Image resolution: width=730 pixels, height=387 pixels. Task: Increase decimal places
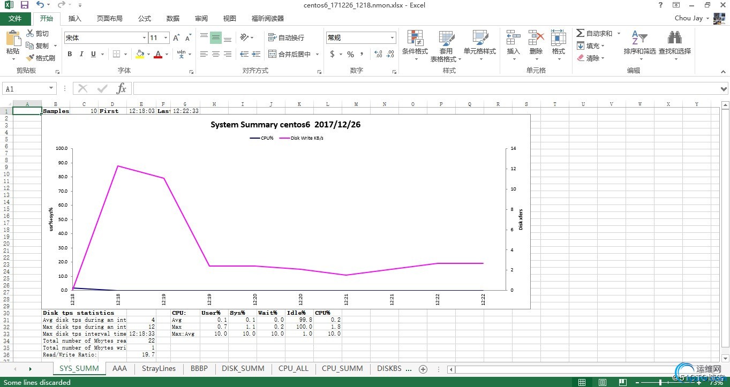[x=378, y=54]
